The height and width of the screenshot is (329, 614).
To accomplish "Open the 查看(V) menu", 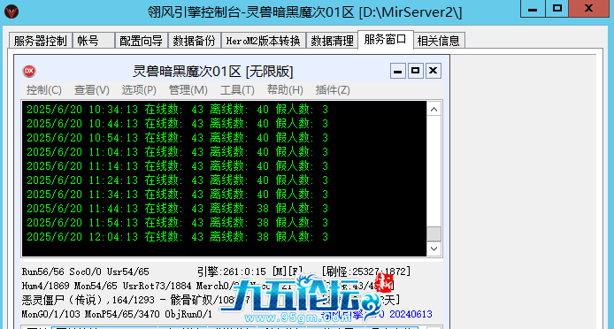I will click(92, 90).
